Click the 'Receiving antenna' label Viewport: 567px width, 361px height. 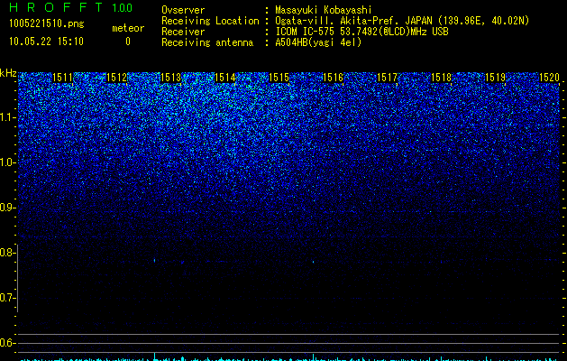(x=207, y=42)
